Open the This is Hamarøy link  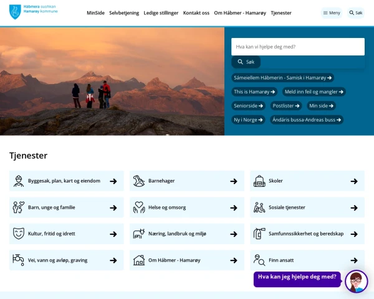click(254, 92)
